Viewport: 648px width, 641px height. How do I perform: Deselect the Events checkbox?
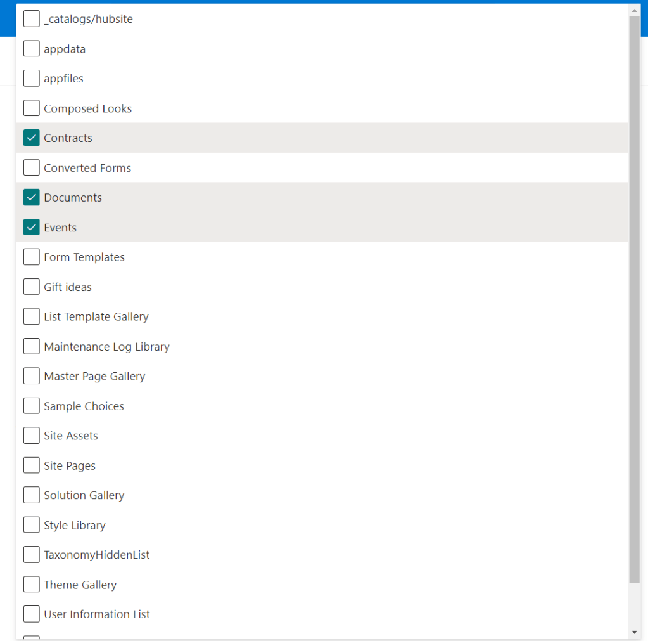(32, 228)
